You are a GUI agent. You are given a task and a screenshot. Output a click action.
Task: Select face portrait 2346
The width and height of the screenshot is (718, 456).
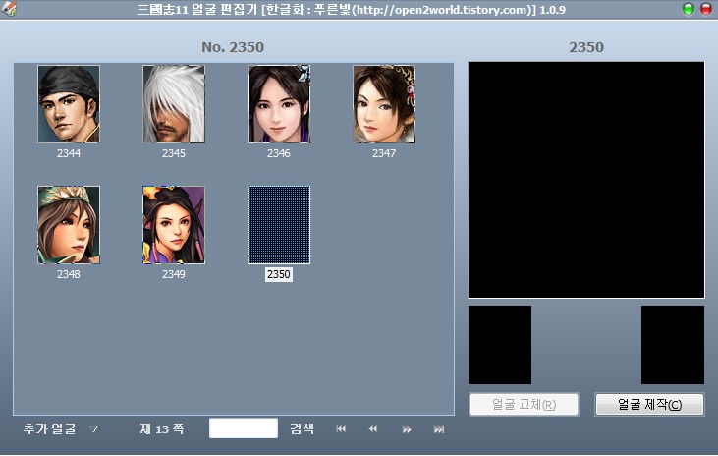(279, 104)
